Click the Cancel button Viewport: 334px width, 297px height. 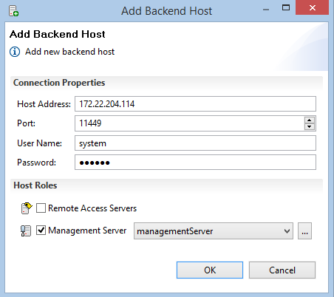pyautogui.click(x=282, y=270)
